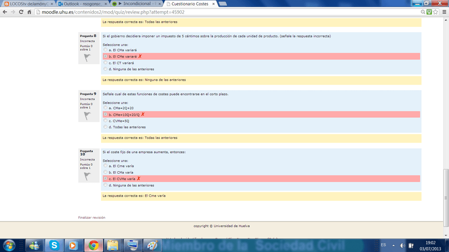Click the 'Finalizar revisión' link

(92, 217)
